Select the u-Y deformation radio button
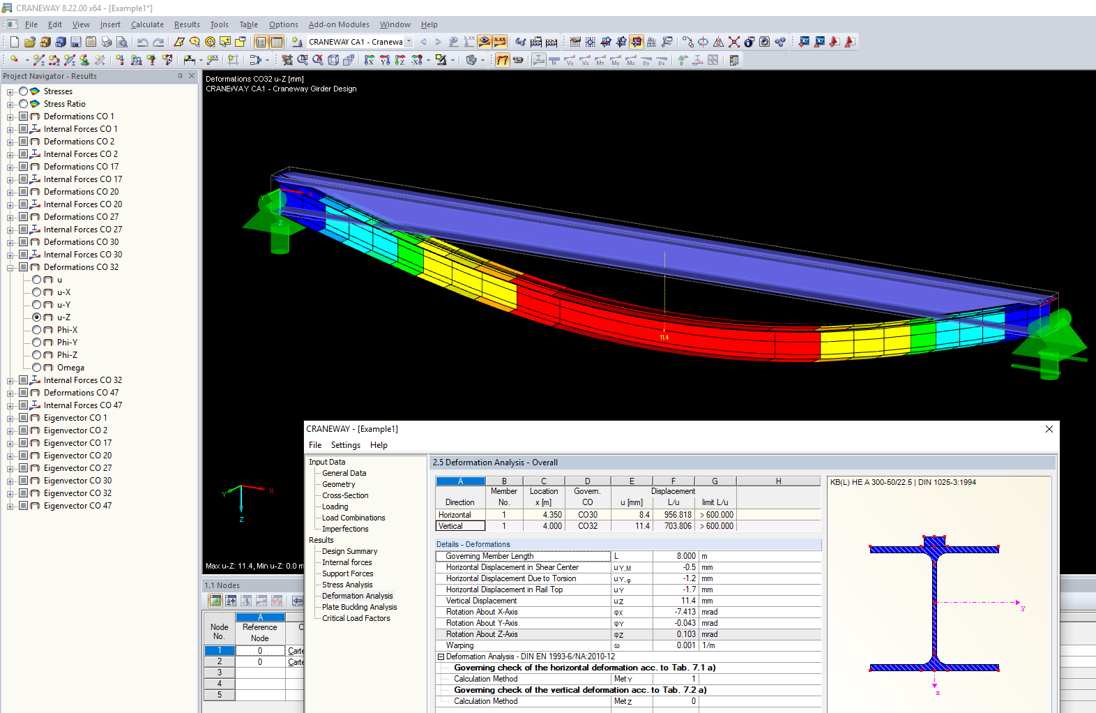 point(37,305)
